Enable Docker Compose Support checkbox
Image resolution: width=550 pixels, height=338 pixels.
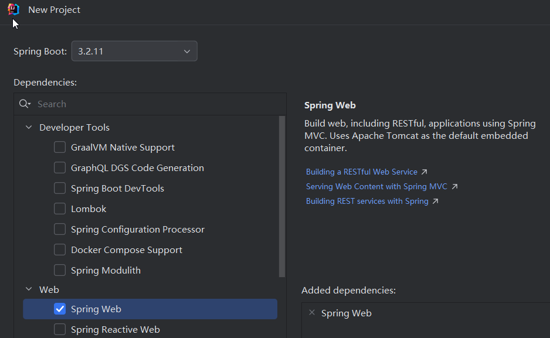tap(60, 250)
